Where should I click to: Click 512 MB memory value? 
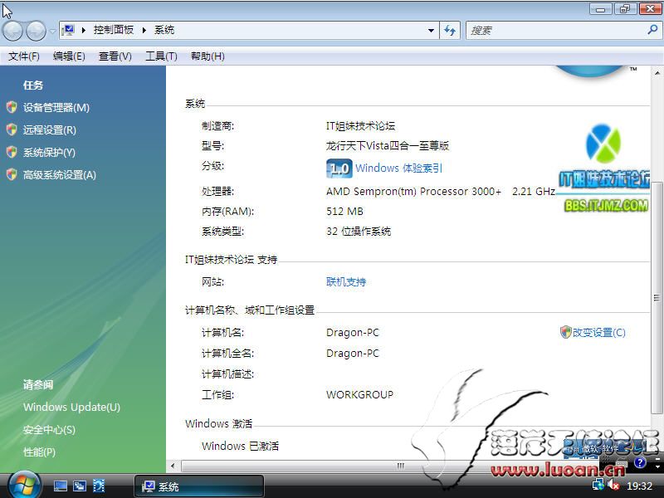[344, 212]
